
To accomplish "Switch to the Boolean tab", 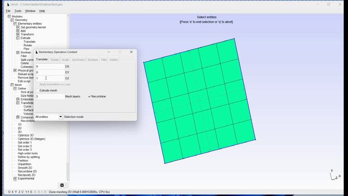I will (93, 59).
